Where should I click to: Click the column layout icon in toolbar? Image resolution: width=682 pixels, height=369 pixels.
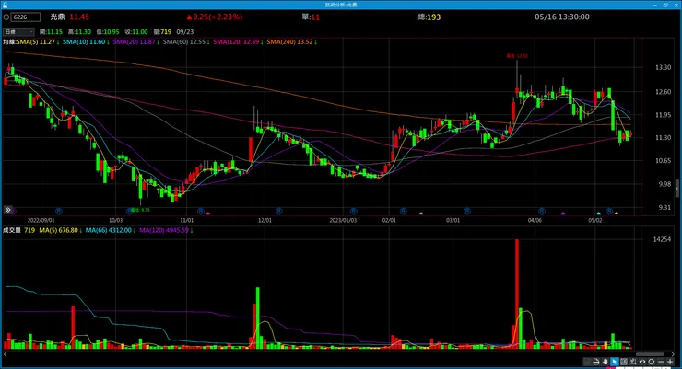pos(624,362)
